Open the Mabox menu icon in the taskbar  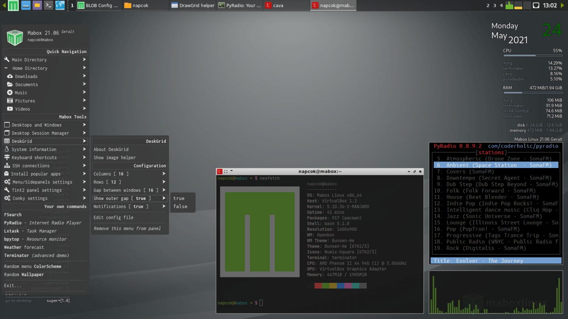point(12,5)
